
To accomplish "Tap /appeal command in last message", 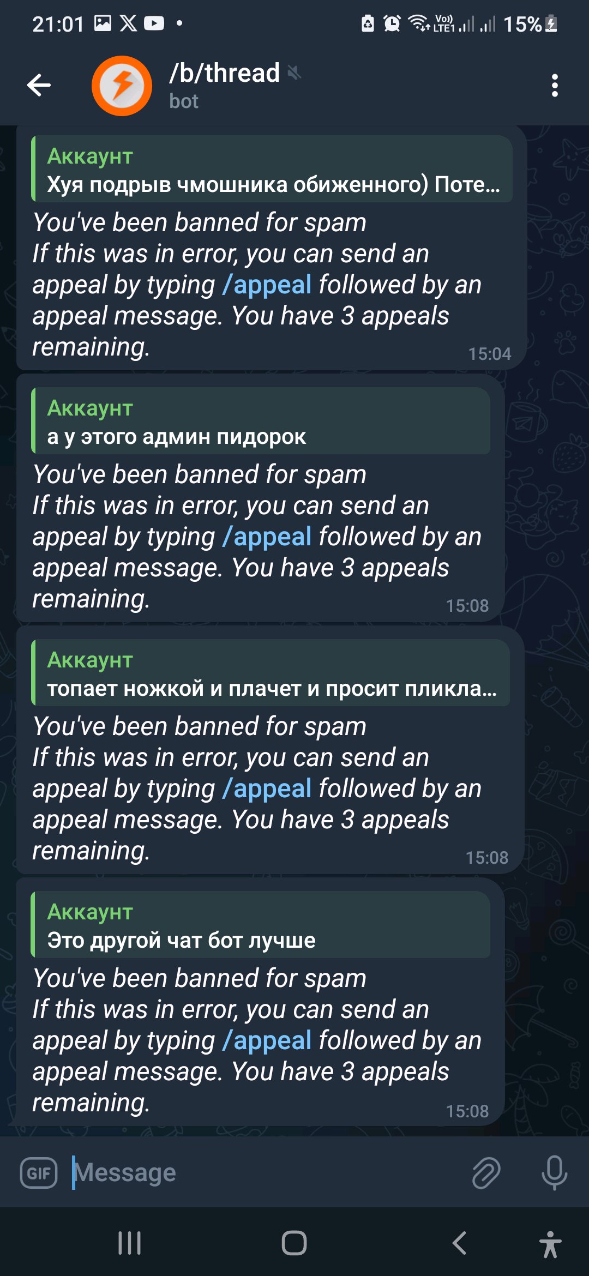I will pyautogui.click(x=267, y=1040).
